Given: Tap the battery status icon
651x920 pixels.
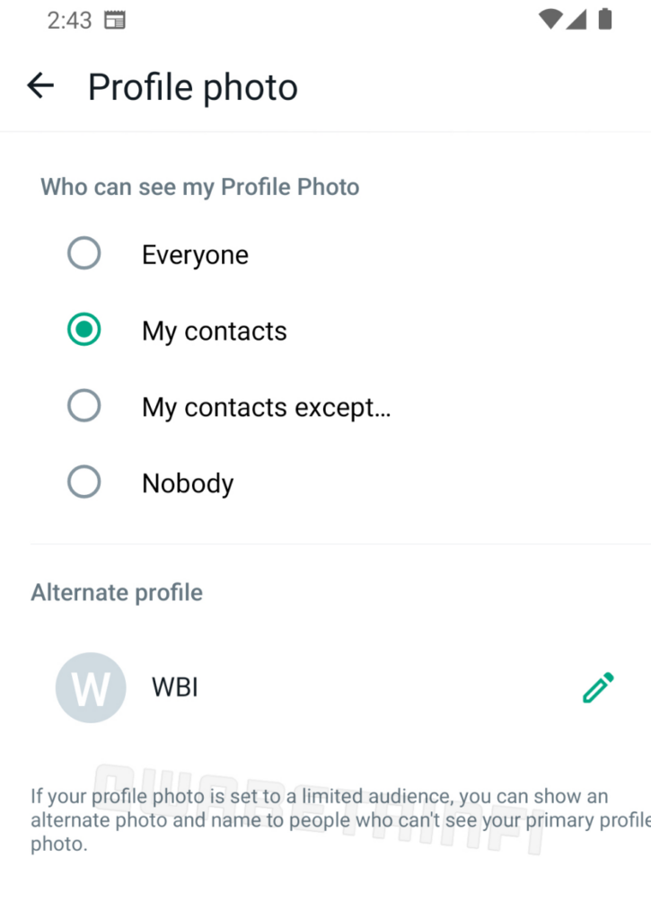Looking at the screenshot, I should point(605,19).
